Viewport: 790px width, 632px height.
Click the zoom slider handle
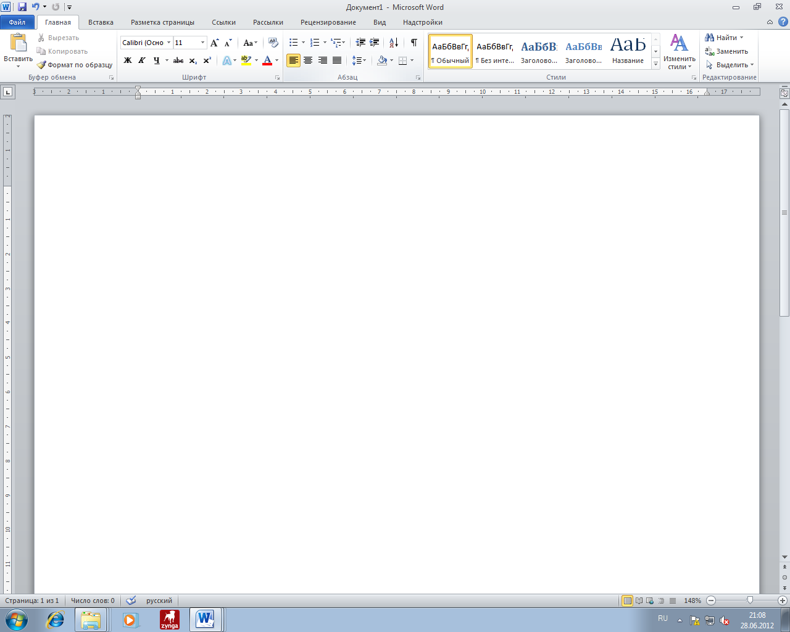click(750, 600)
